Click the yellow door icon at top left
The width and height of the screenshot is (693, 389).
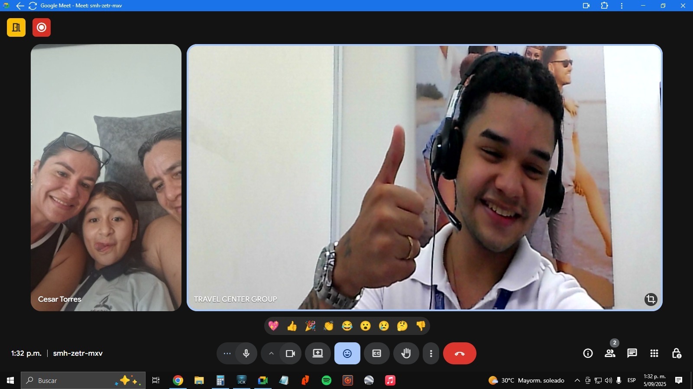(16, 28)
